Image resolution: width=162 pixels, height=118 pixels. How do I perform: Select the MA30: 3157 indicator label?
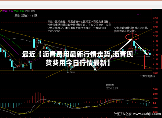click(x=19, y=11)
